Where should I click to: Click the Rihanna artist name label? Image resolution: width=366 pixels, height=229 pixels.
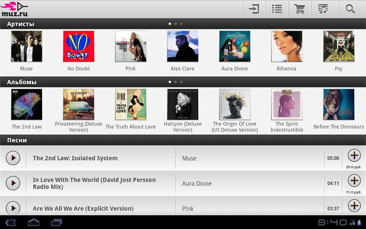[x=287, y=69]
